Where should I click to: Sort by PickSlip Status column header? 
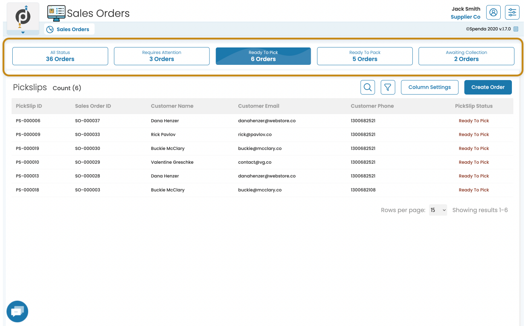pyautogui.click(x=474, y=106)
